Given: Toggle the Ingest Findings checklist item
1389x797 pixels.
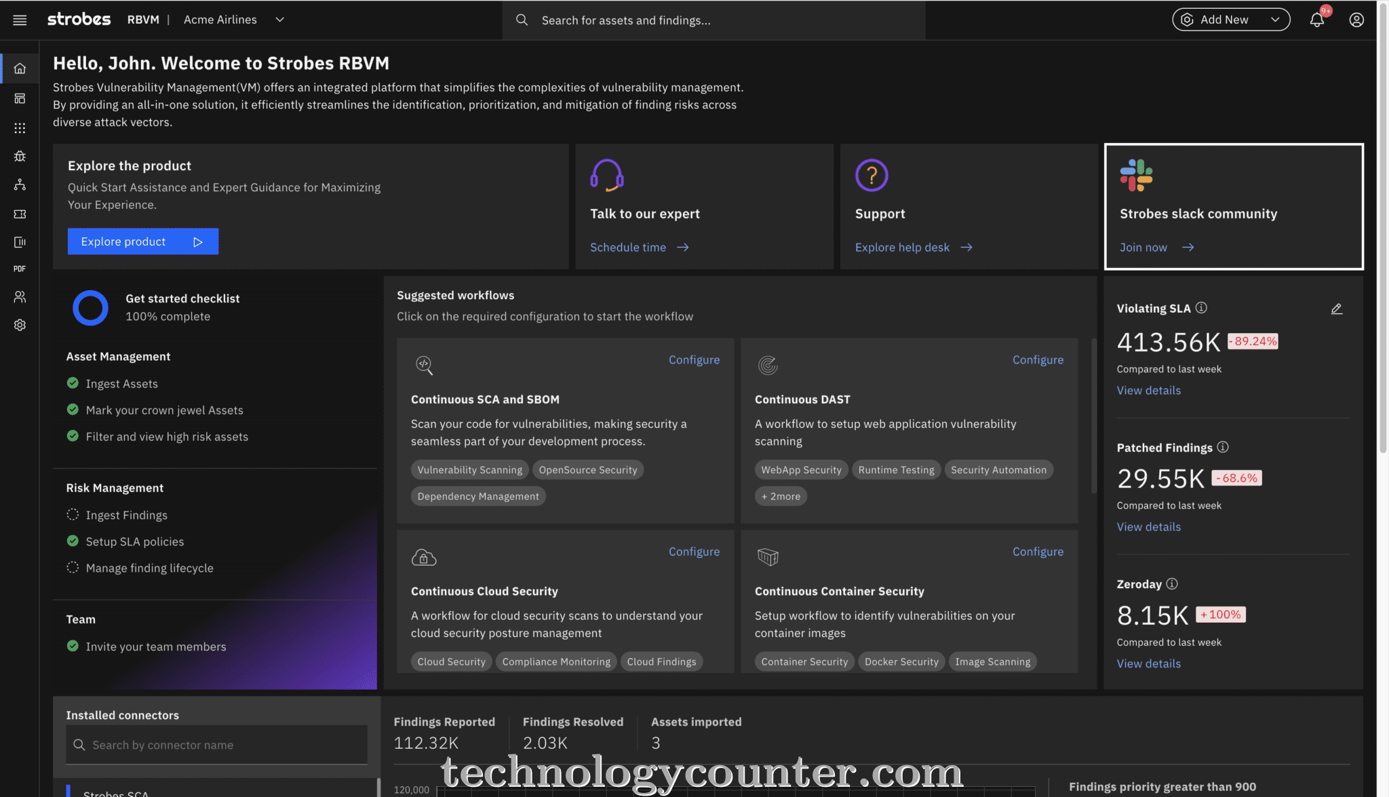Looking at the screenshot, I should tap(73, 515).
